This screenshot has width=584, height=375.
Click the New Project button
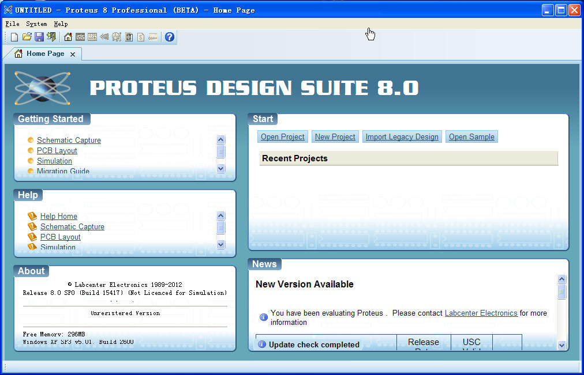[335, 137]
